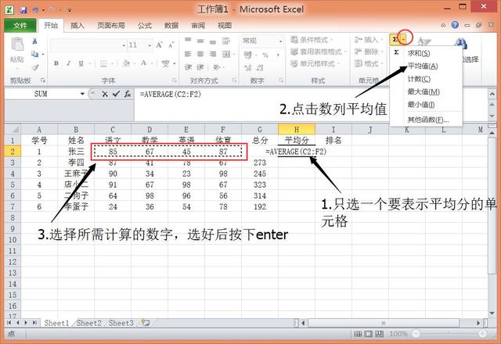Screen dimensions: 501x344
Task: Click 其他函数(F)... option
Action: [x=427, y=120]
